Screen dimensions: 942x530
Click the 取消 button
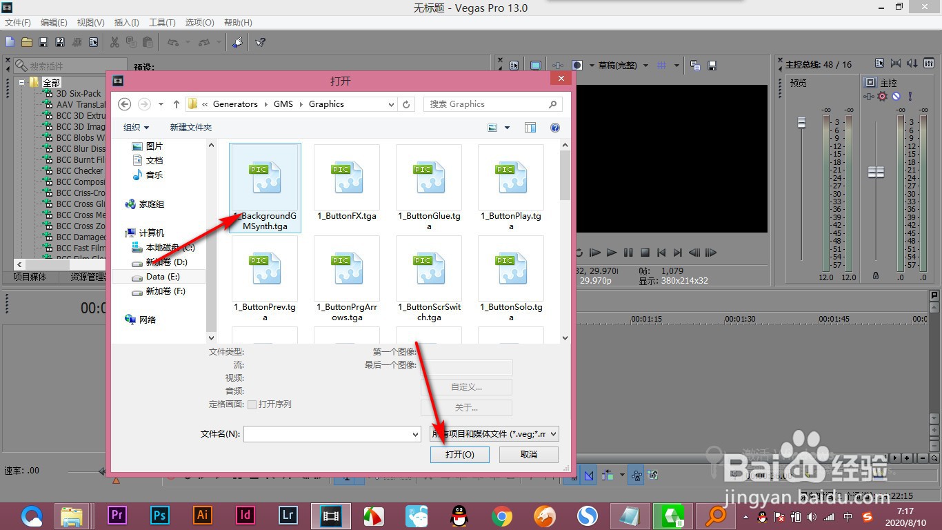(529, 454)
